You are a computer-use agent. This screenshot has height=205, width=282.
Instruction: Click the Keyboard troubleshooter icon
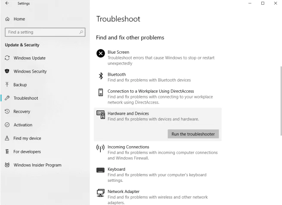(x=101, y=170)
